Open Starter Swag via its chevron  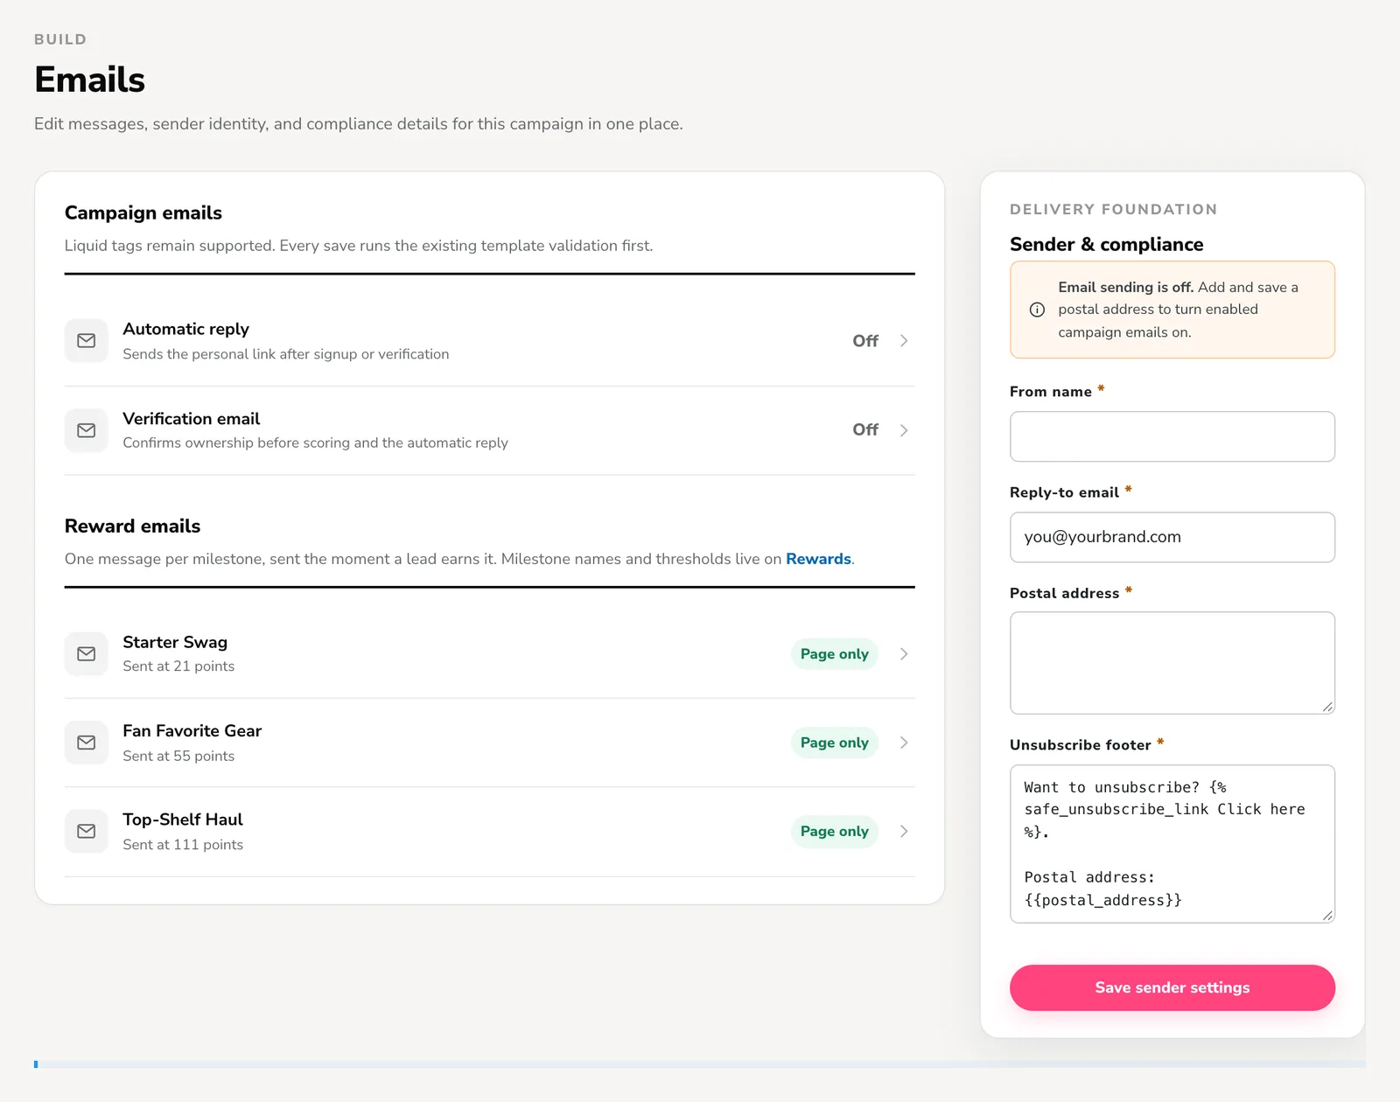[x=904, y=654]
